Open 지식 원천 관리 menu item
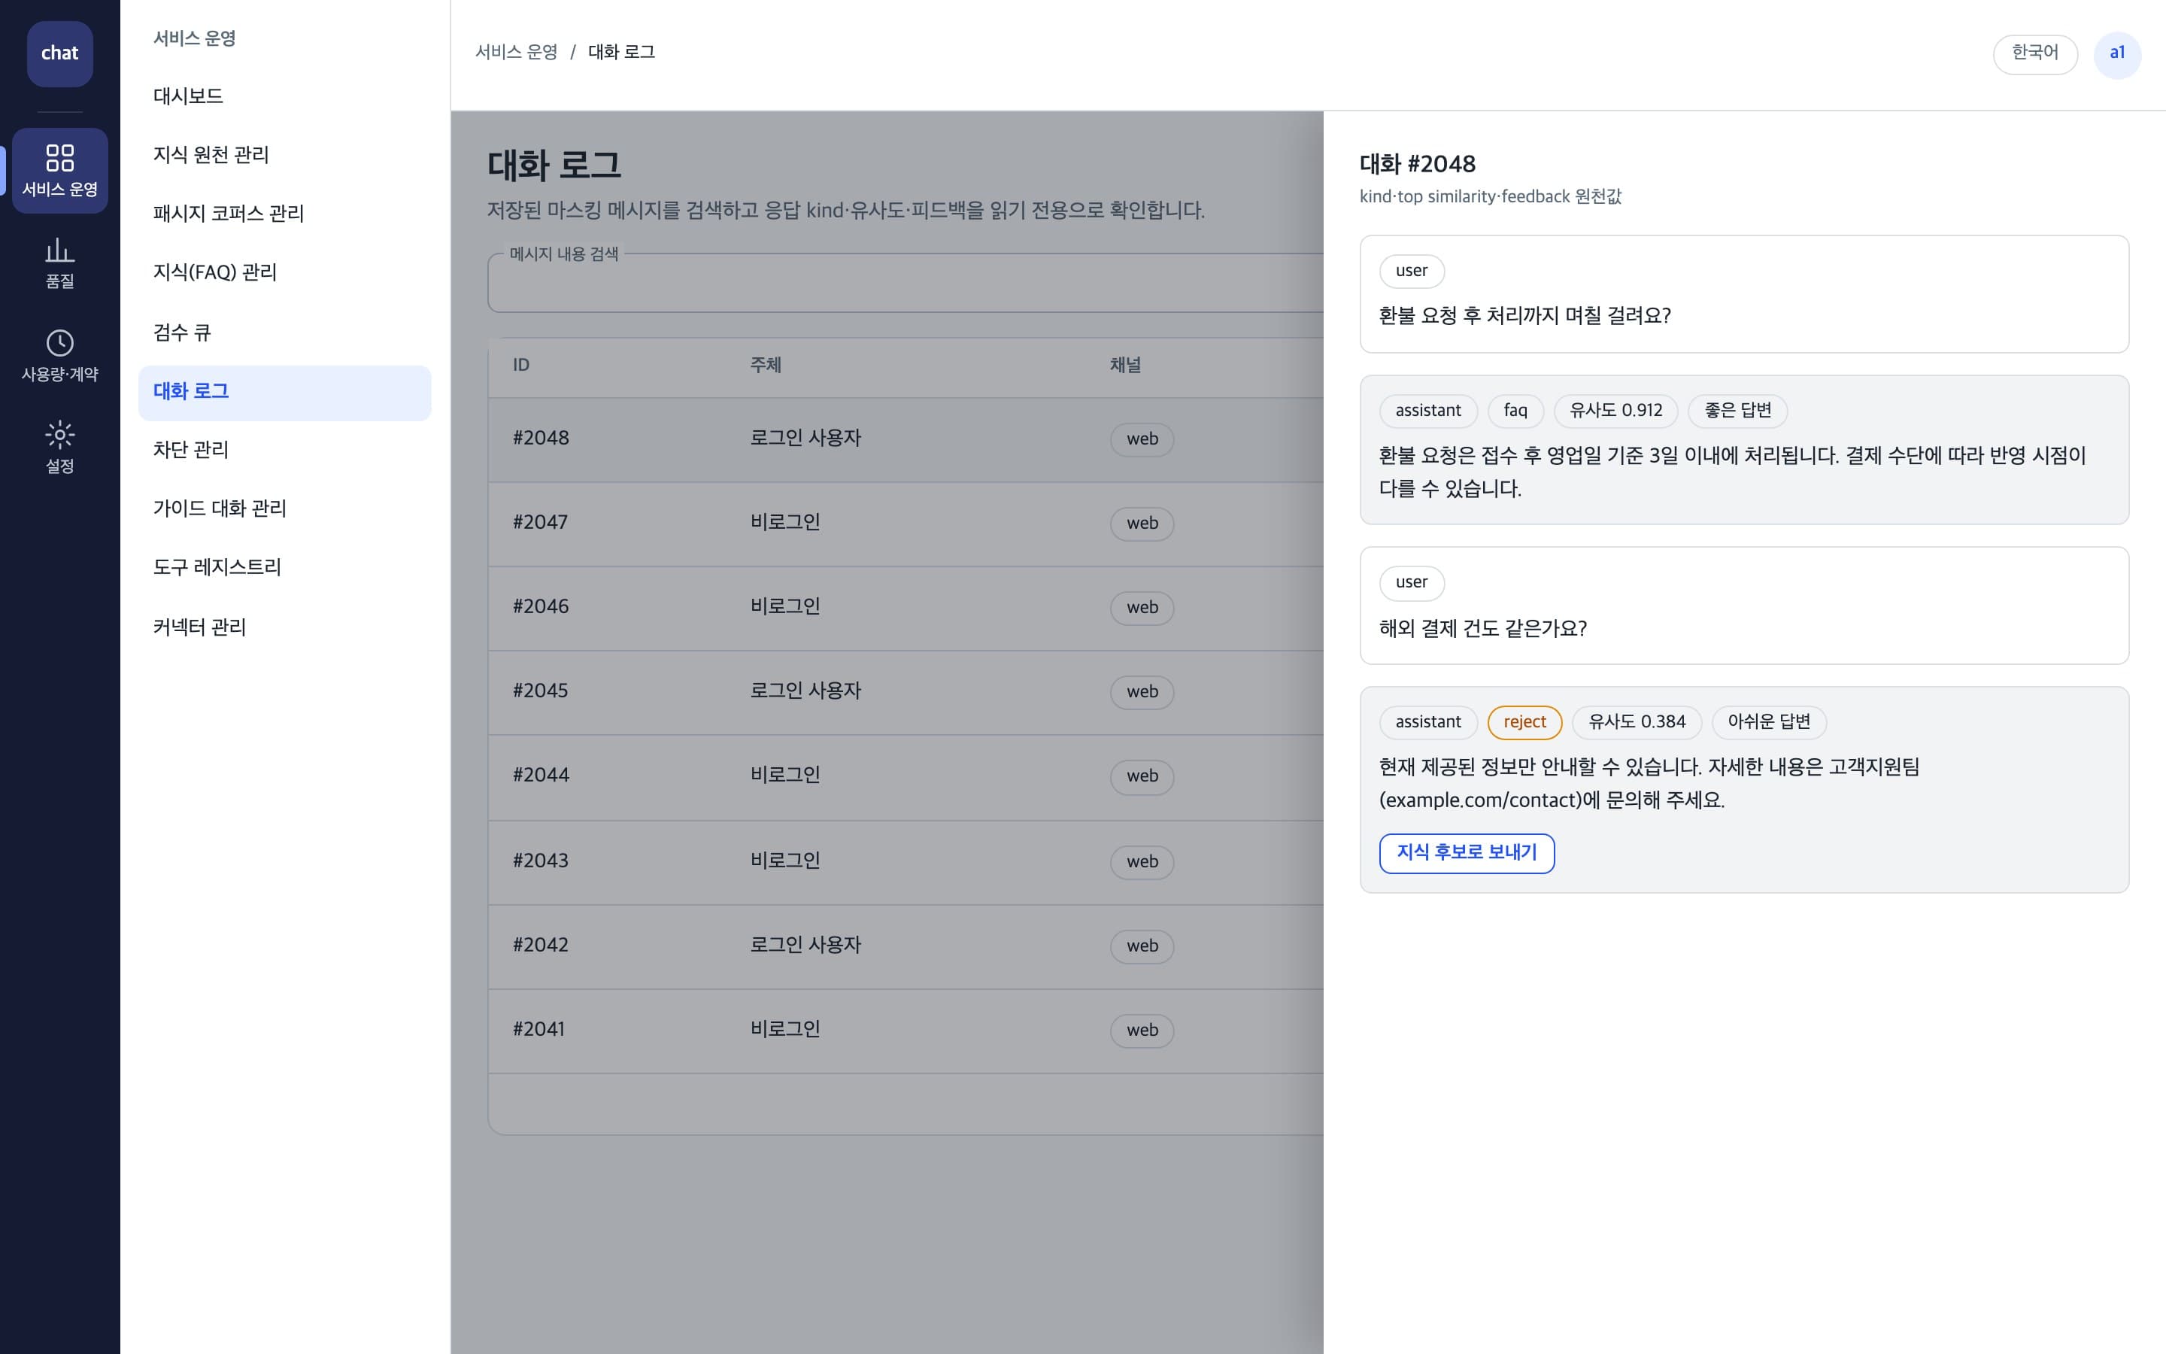The width and height of the screenshot is (2166, 1354). click(284, 155)
